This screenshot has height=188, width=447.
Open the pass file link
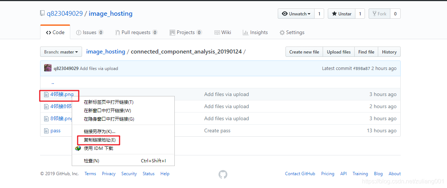(56, 131)
